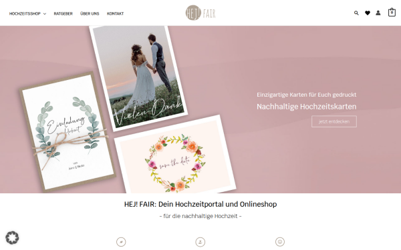Open the wishlist heart icon

point(368,13)
